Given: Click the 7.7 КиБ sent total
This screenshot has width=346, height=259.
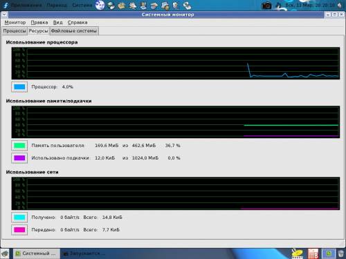Looking at the screenshot, I should [111, 230].
